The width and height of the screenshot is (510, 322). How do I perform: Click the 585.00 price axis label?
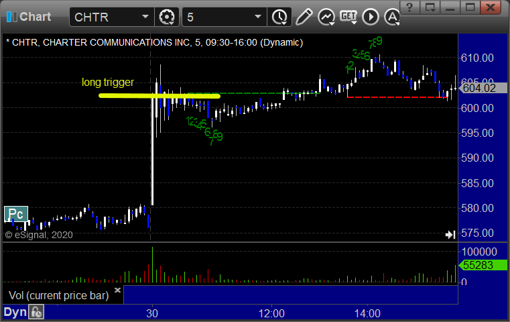click(477, 183)
